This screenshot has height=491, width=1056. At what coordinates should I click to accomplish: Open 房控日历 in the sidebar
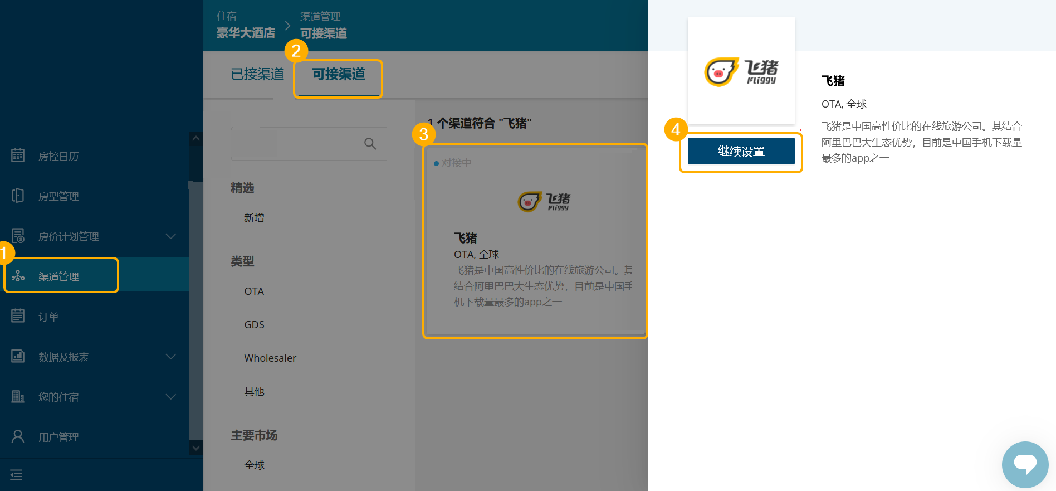58,157
